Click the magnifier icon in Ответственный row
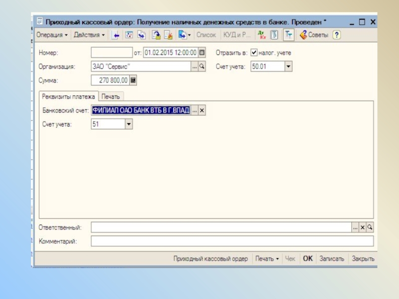This screenshot has width=399, height=299. point(370,227)
